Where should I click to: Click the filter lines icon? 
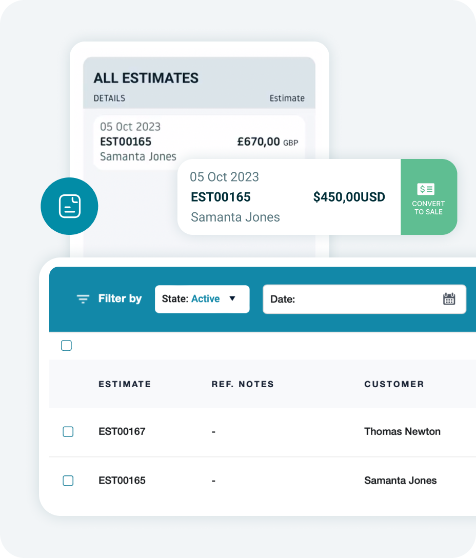(83, 299)
